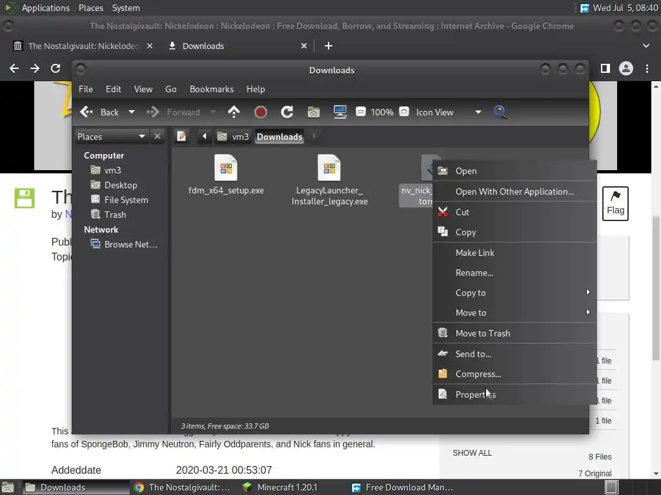Click Chrome back arrow
The image size is (661, 495).
[14, 68]
